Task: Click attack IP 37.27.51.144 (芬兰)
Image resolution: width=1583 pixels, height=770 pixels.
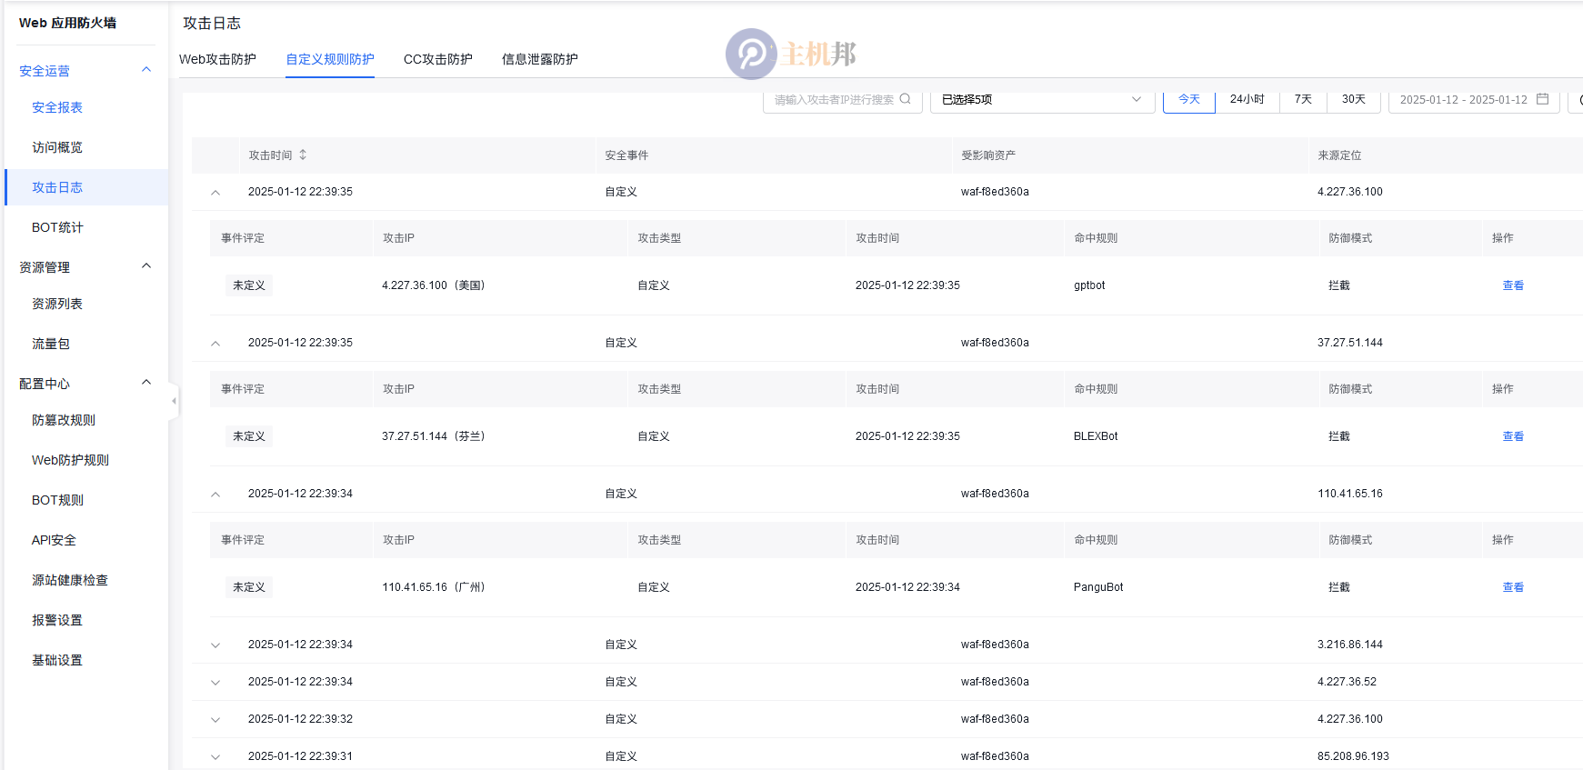Action: click(435, 436)
